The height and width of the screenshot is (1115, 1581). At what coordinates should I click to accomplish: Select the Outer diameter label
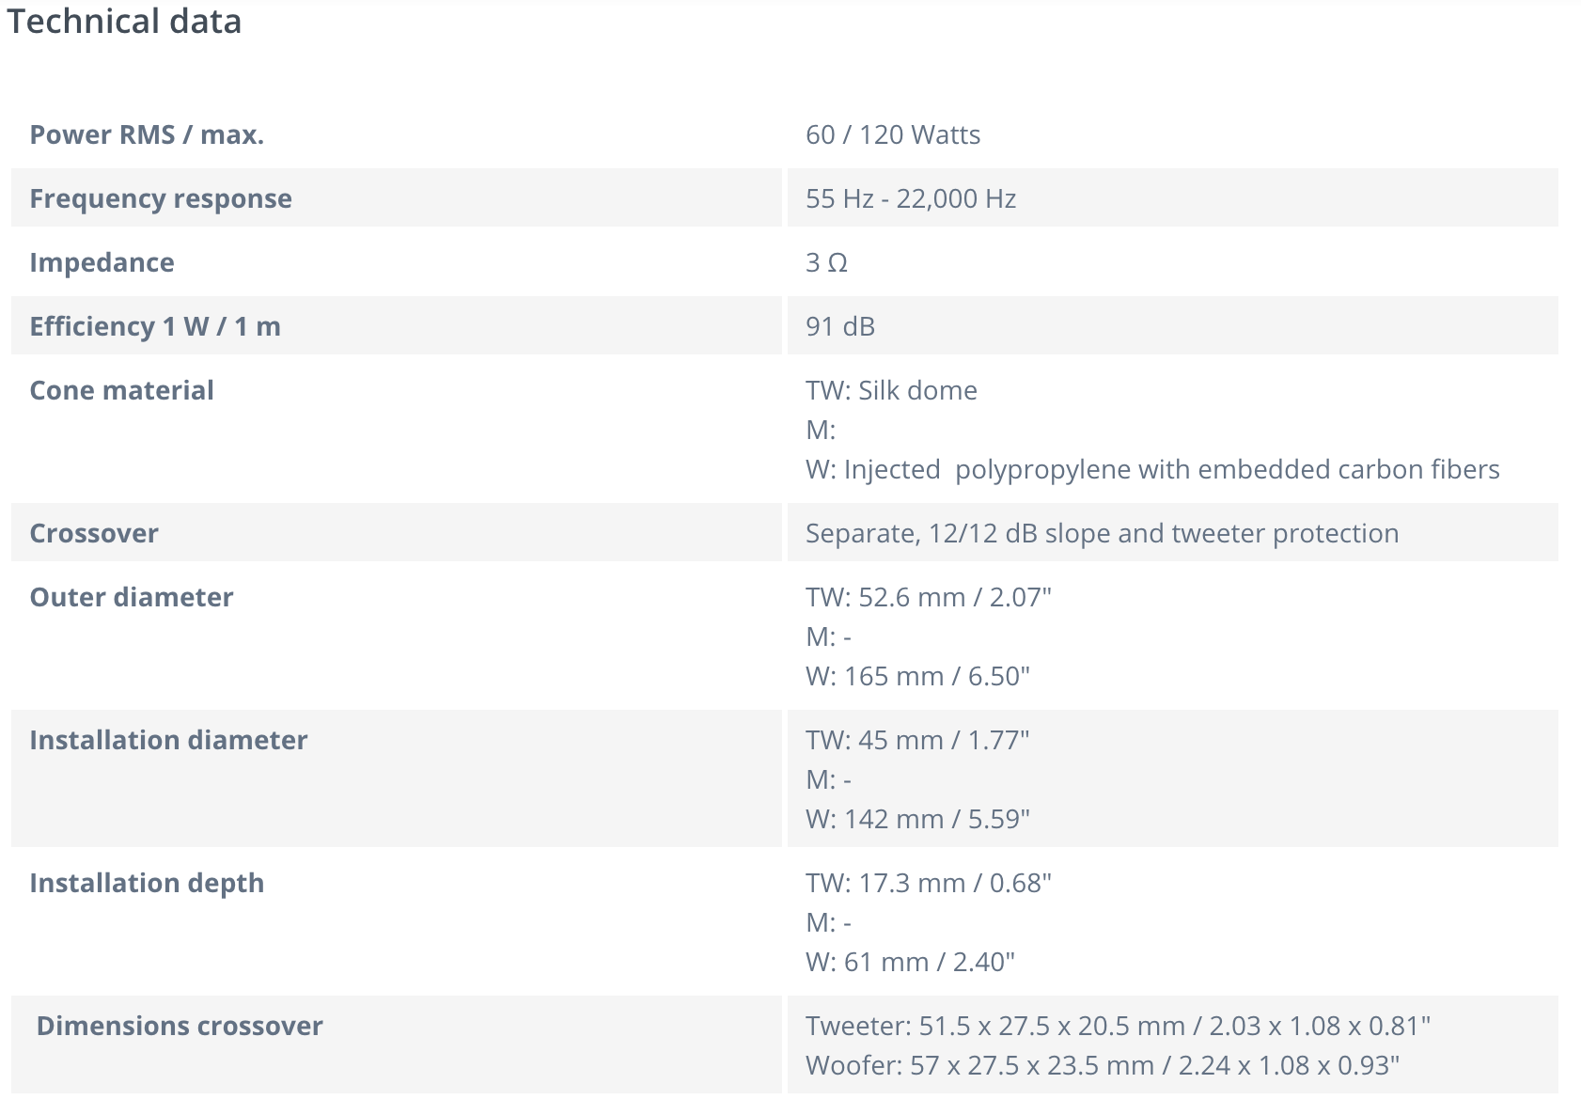[132, 598]
